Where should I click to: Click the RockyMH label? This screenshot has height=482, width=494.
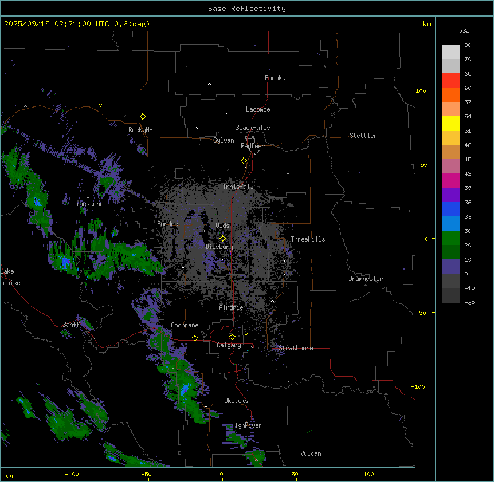coord(140,130)
